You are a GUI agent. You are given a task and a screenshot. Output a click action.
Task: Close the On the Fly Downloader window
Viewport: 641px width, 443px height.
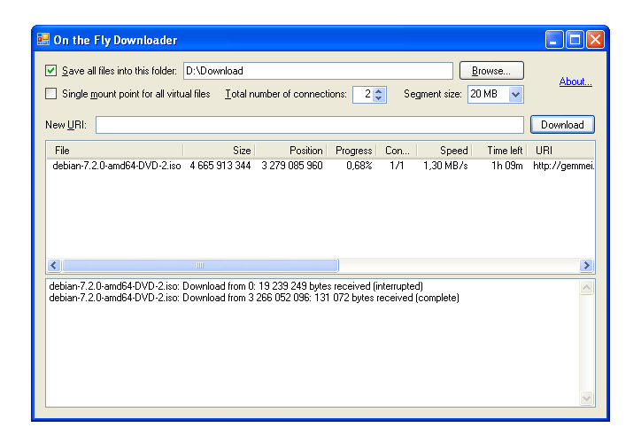pyautogui.click(x=595, y=40)
